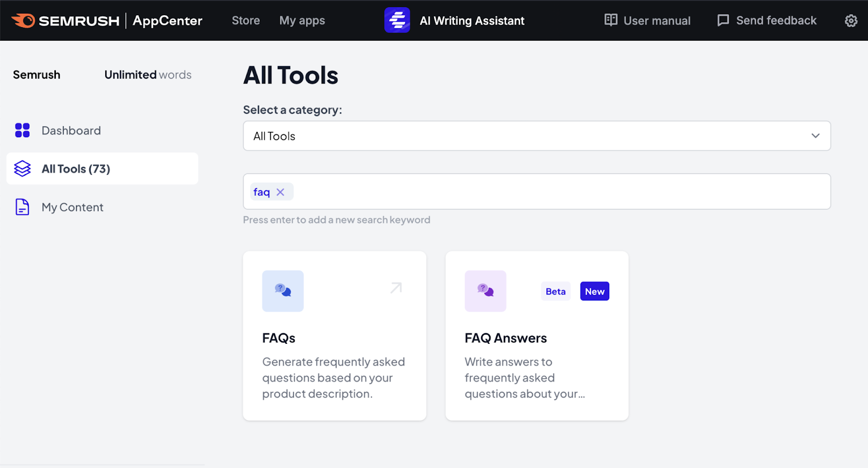Expand category list using chevron arrow
Screen dimensions: 868x468
point(815,136)
